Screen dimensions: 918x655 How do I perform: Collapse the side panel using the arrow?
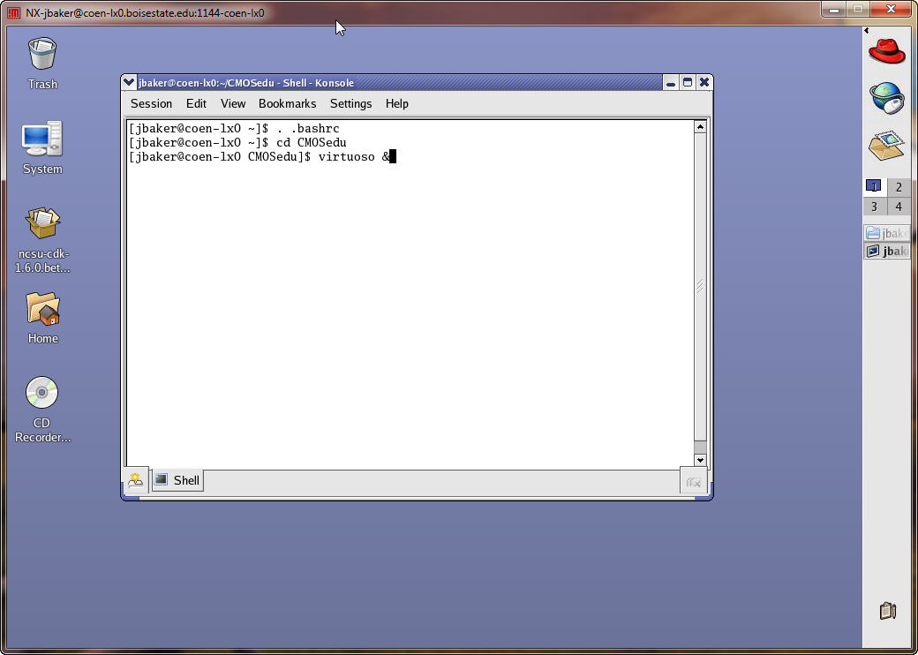868,31
